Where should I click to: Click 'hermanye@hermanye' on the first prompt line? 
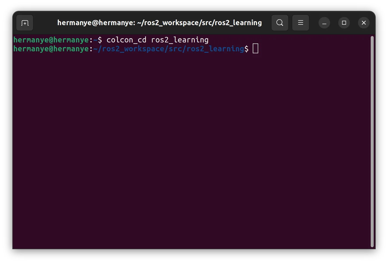coord(51,40)
